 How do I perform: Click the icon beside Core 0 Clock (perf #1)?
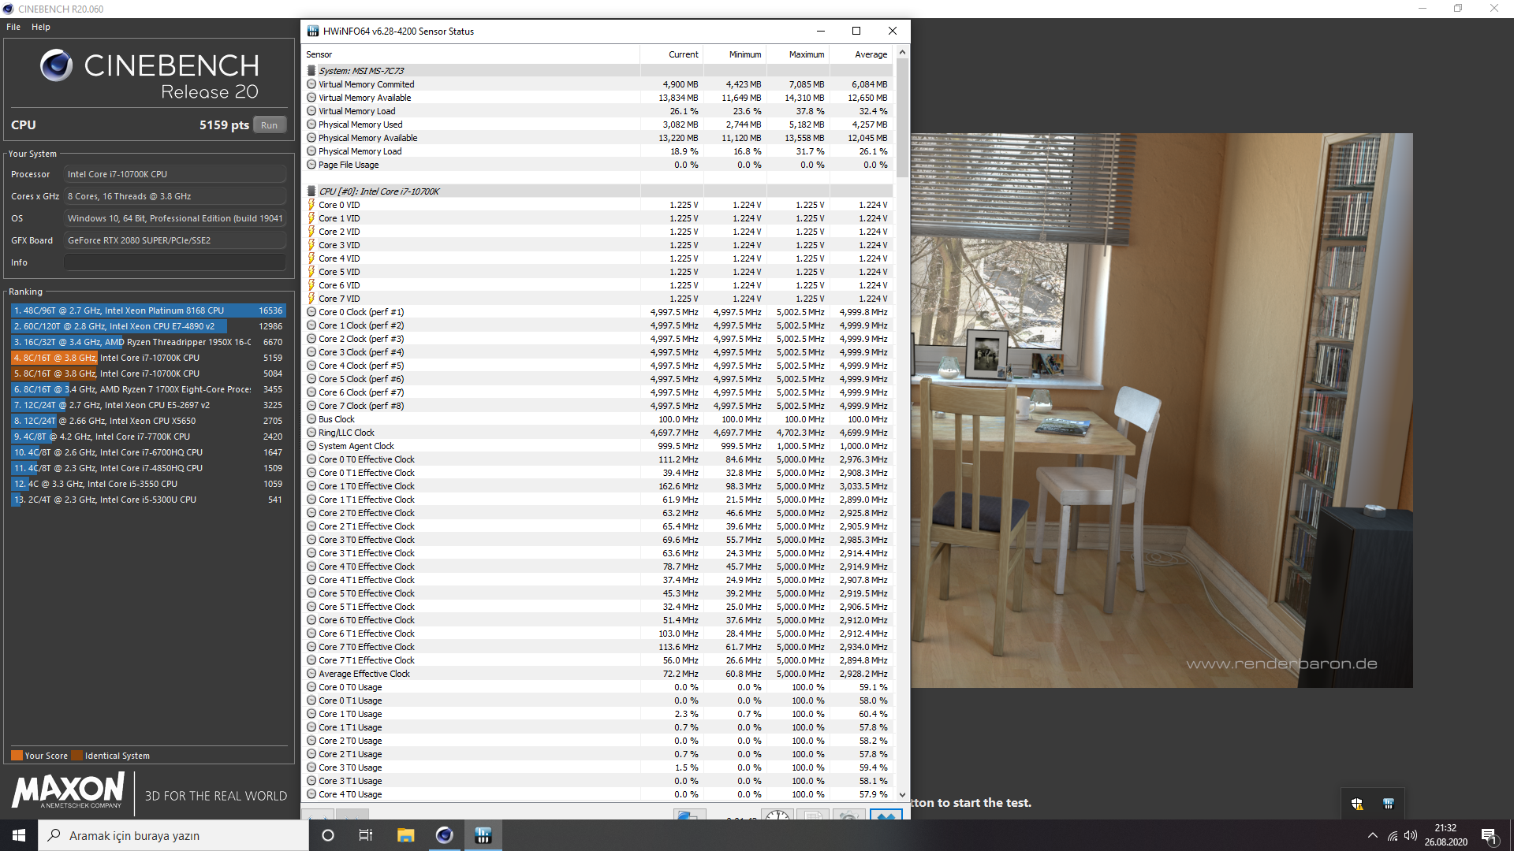coord(311,312)
